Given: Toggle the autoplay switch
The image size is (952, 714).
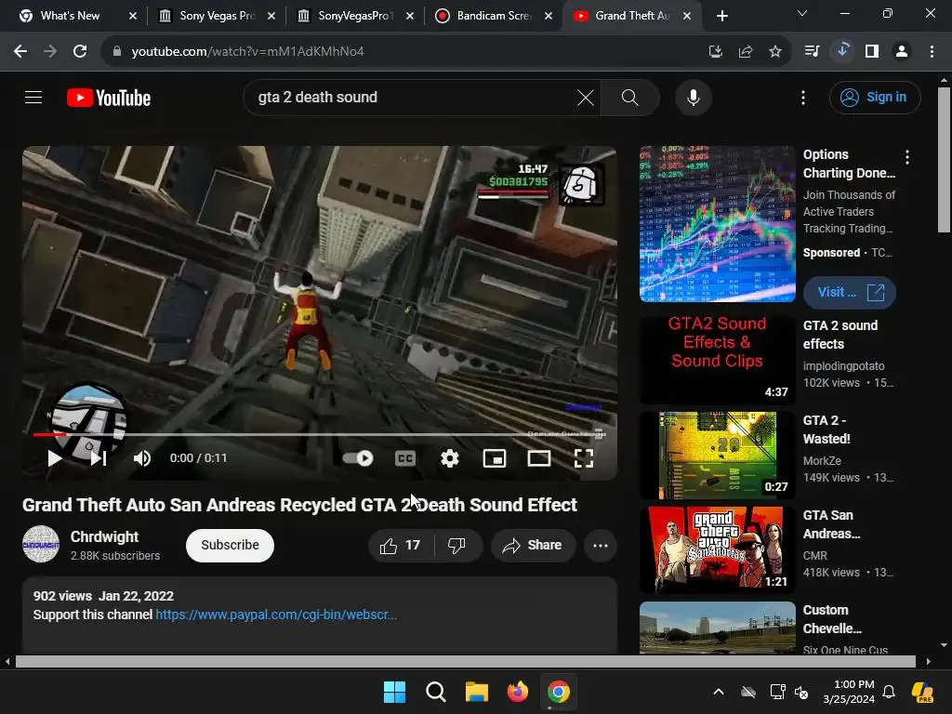Looking at the screenshot, I should coord(358,458).
